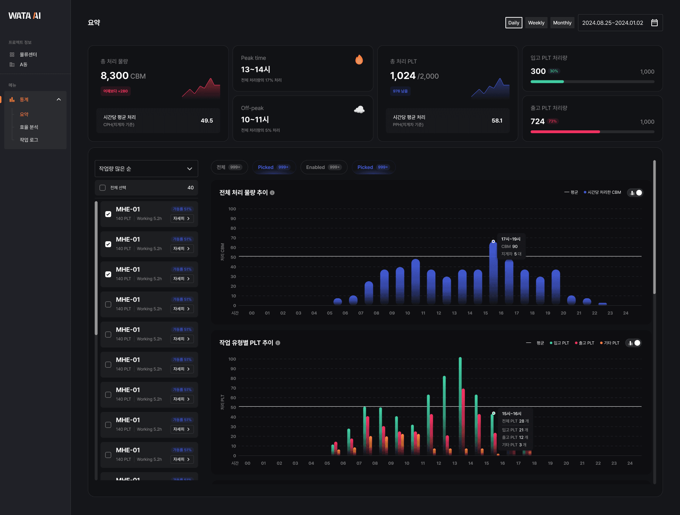
Task: Collapse the 통계 menu chevron
Action: tap(59, 100)
